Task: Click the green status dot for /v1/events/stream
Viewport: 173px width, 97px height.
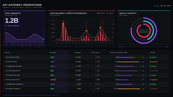Action: click(150, 75)
